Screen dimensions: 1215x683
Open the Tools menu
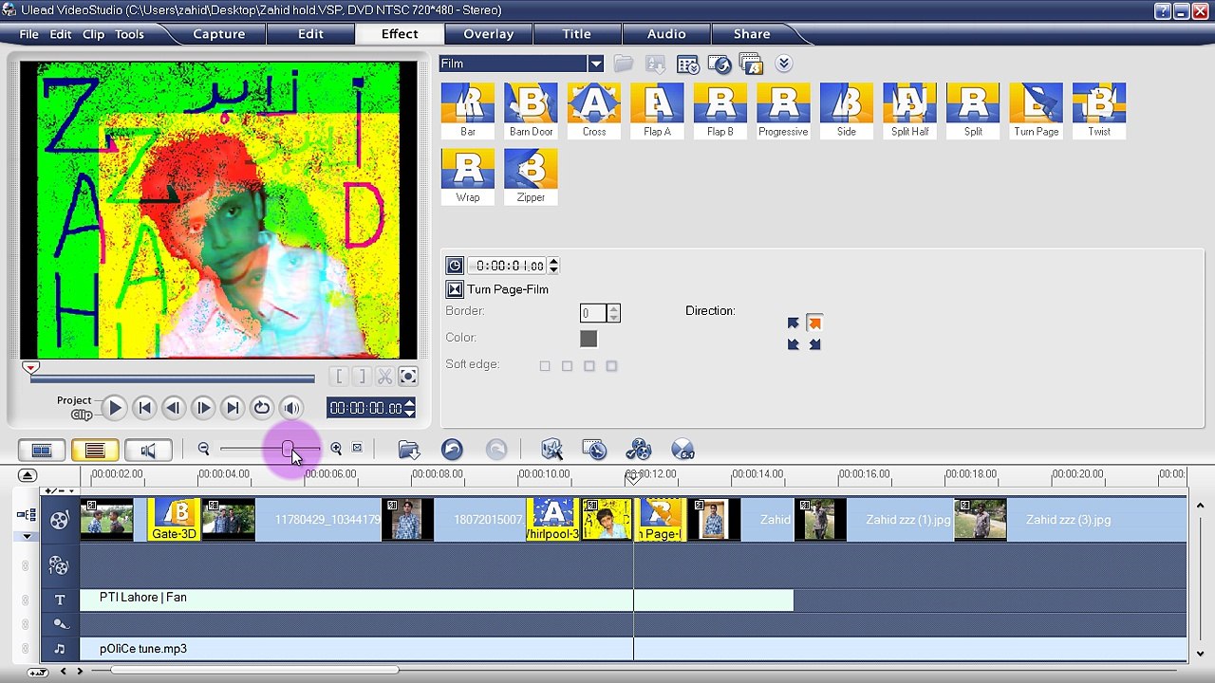(x=129, y=34)
